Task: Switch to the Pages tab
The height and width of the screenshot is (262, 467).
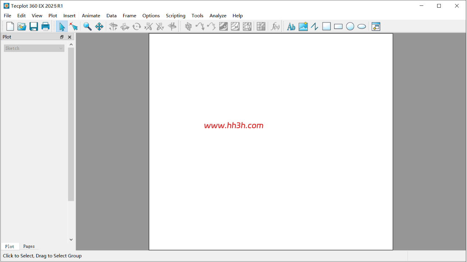Action: 29,246
